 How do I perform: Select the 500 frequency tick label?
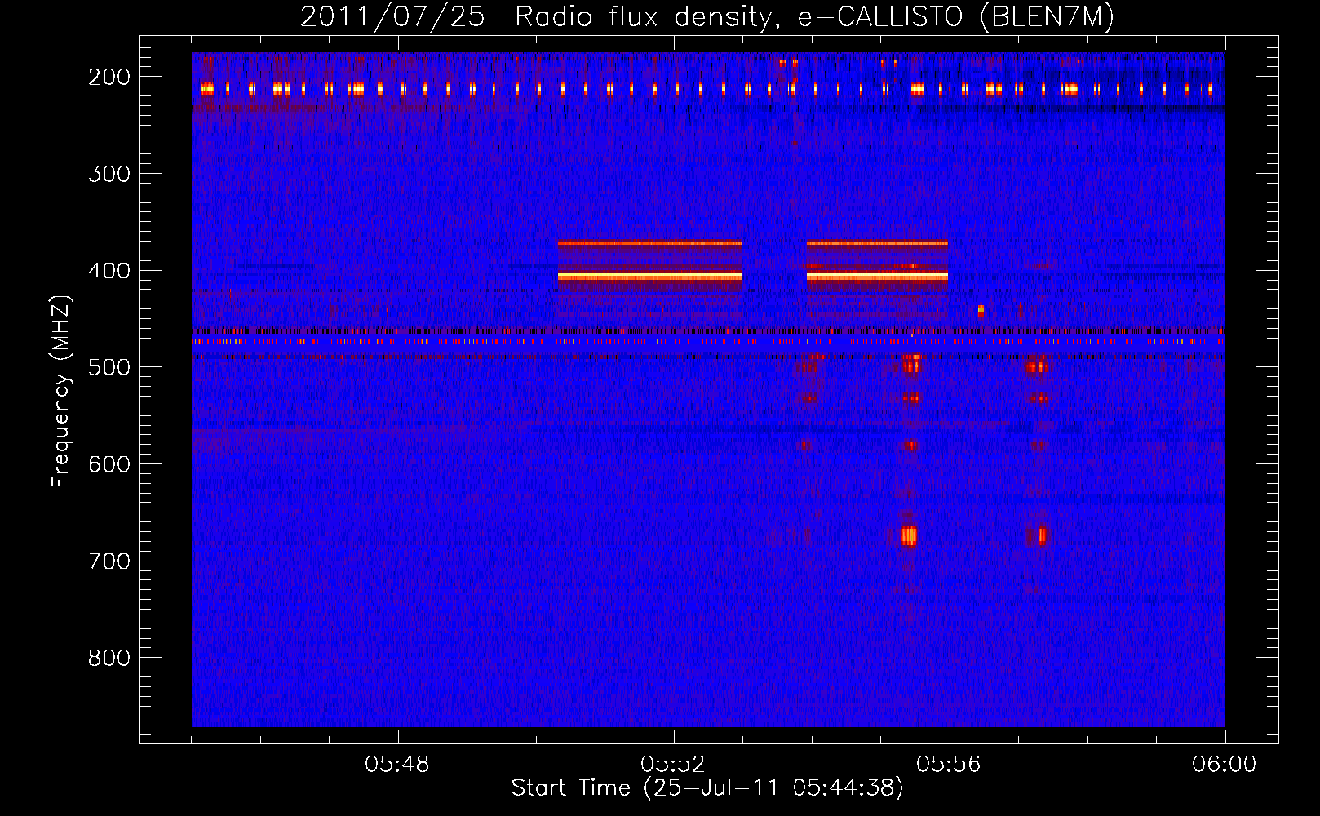[109, 367]
